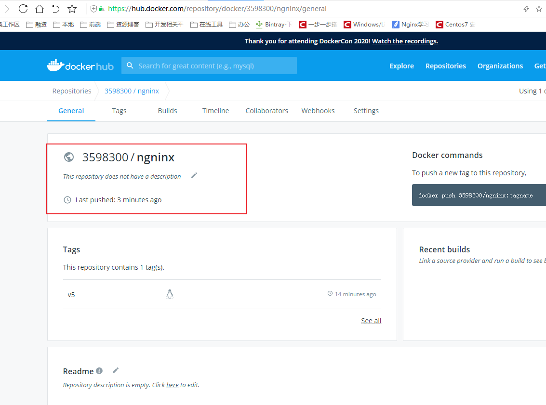Screen dimensions: 546x405
Task: Click the info icon beside Readme
Action: tap(99, 371)
